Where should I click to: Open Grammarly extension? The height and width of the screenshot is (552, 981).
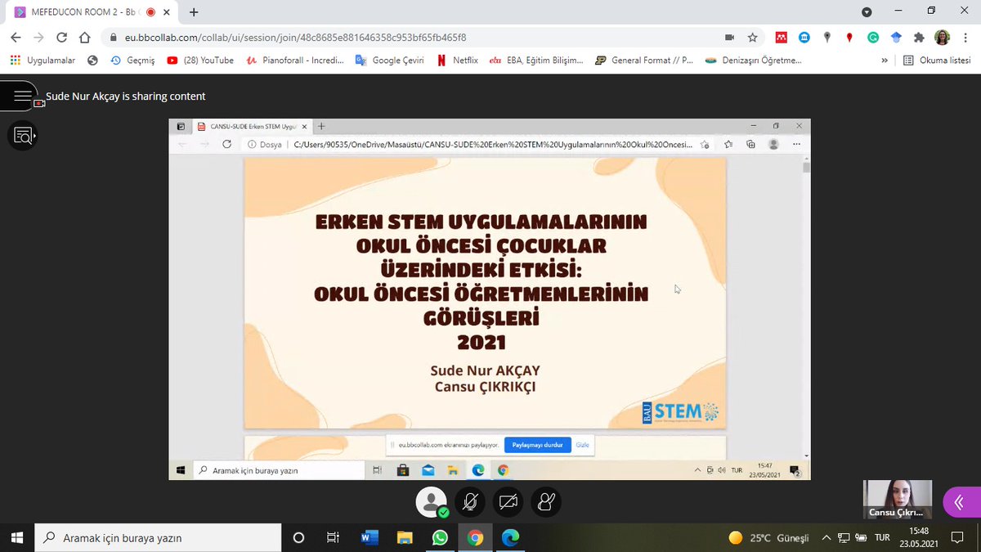pos(873,38)
